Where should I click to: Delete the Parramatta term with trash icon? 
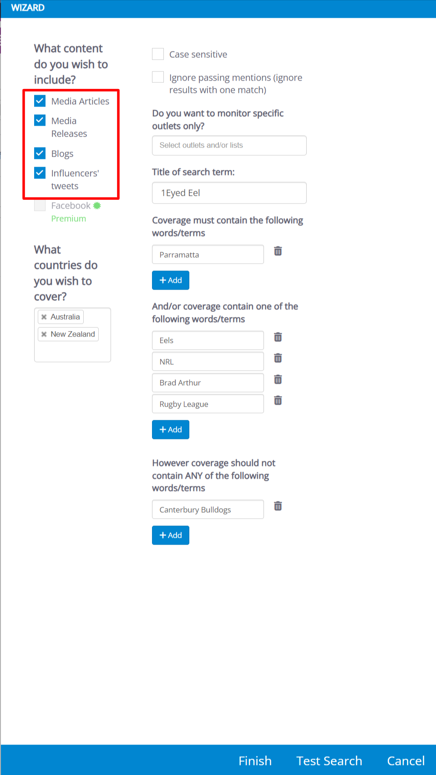pos(278,251)
